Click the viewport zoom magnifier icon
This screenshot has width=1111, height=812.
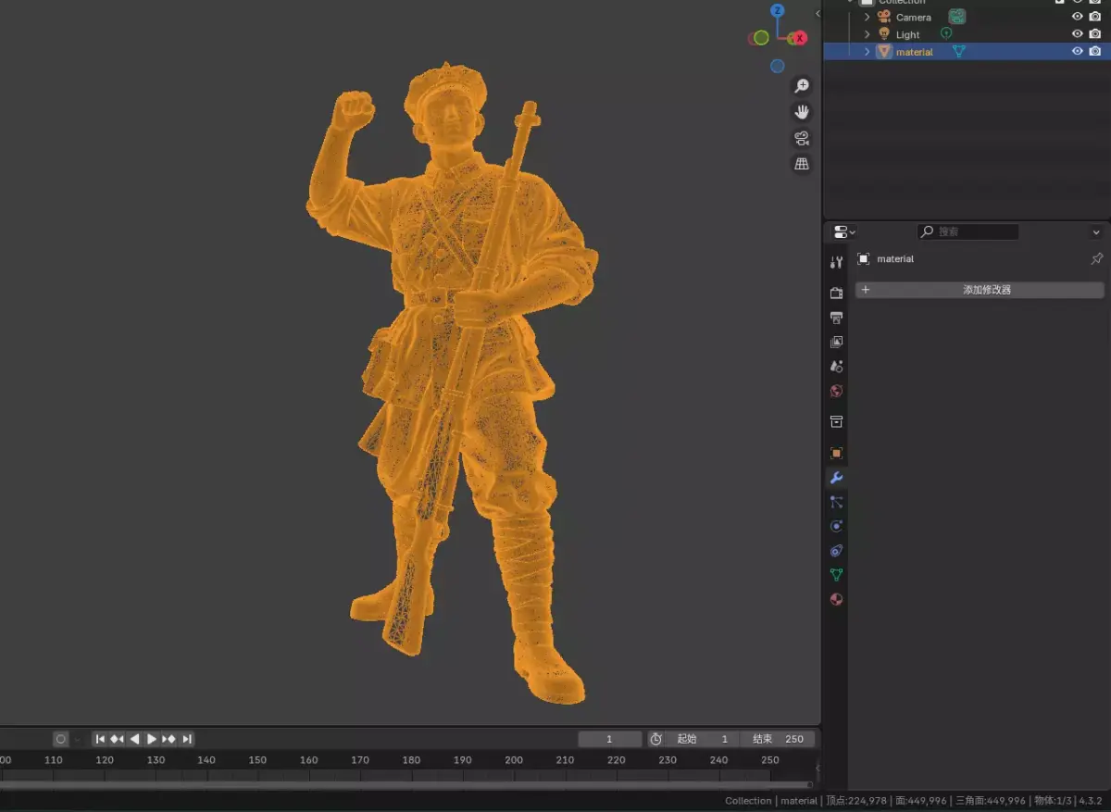pyautogui.click(x=802, y=86)
